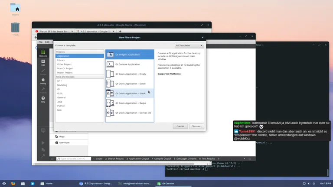This screenshot has height=187, width=333.
Task: Switch to the Warum BF3 Chromium tab
Action: (x=54, y=31)
